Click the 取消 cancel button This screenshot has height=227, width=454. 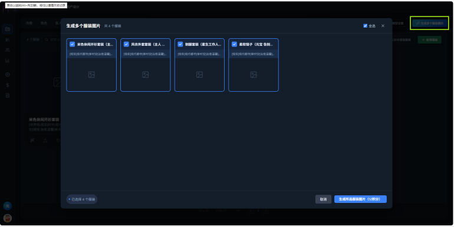324,199
